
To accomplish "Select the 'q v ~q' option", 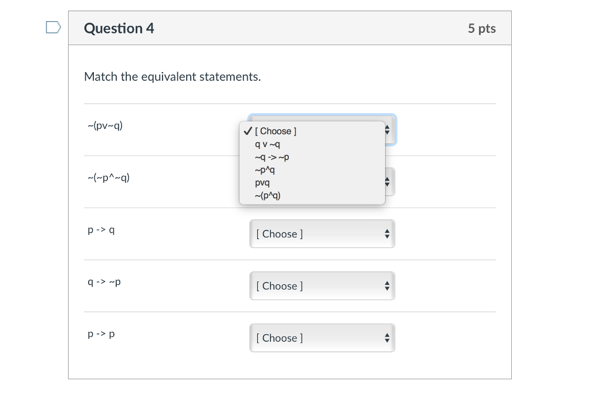I will [268, 144].
